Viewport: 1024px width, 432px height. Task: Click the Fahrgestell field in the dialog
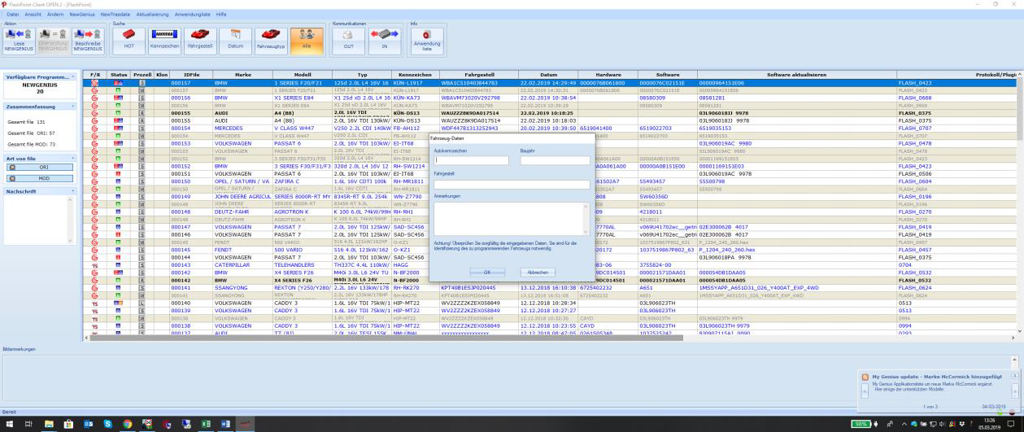pos(512,185)
